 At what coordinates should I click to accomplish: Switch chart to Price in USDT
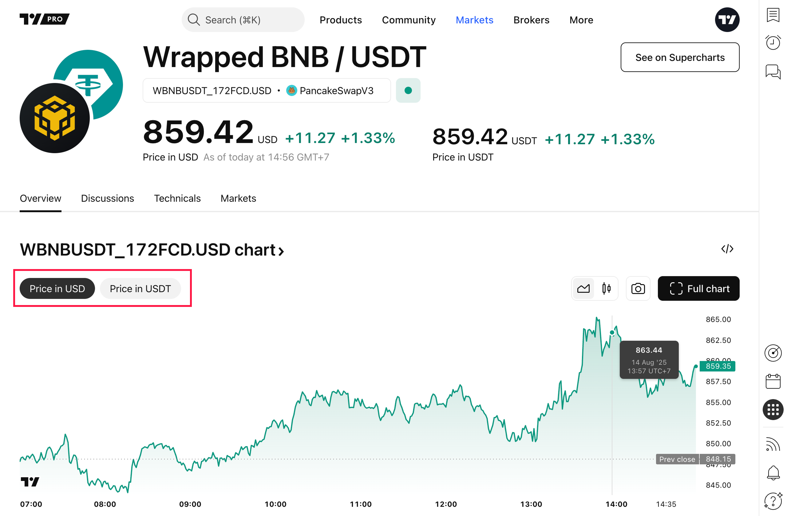tap(140, 288)
